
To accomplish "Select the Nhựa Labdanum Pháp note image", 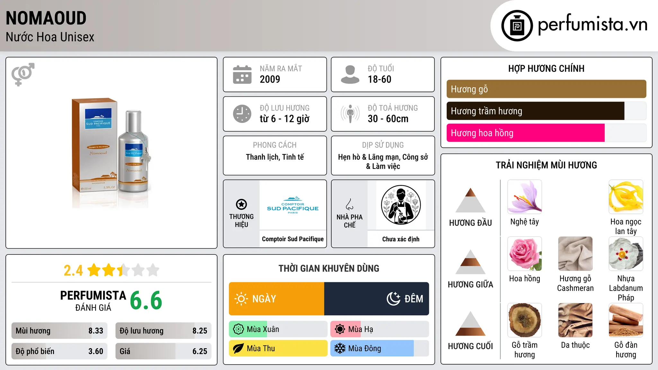I will pos(626,254).
